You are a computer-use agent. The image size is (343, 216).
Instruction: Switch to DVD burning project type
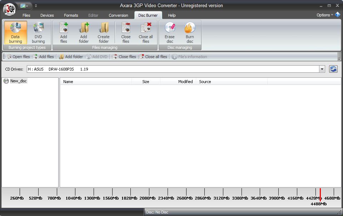point(38,32)
